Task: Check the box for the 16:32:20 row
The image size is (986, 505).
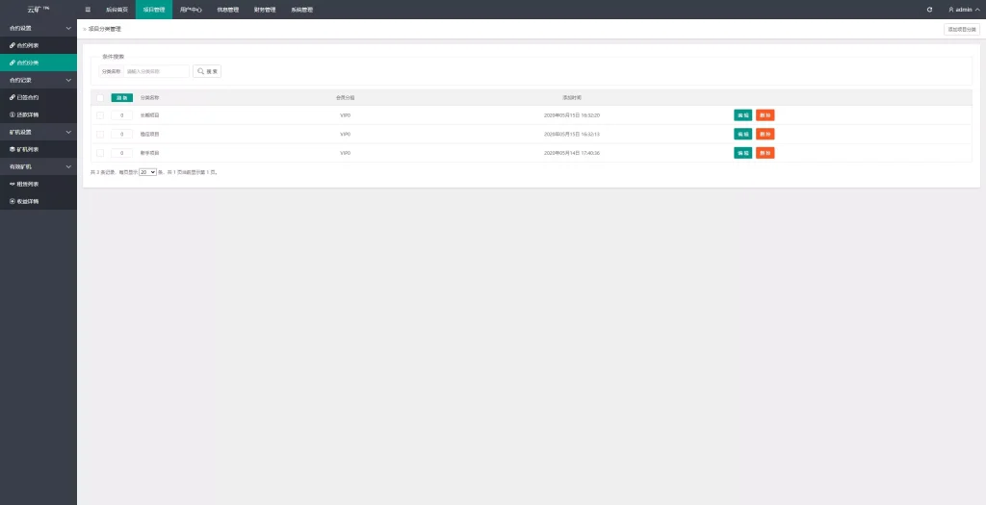Action: pyautogui.click(x=100, y=115)
